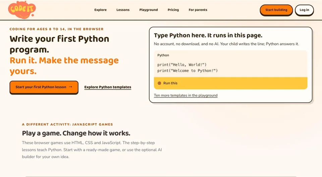Click the Log in button
Viewport: 322px width, 177px height.
[304, 10]
